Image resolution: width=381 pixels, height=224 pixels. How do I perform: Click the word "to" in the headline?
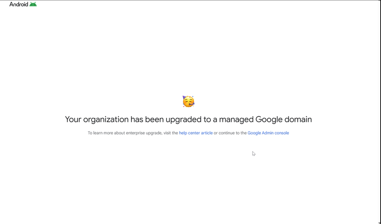(x=206, y=120)
